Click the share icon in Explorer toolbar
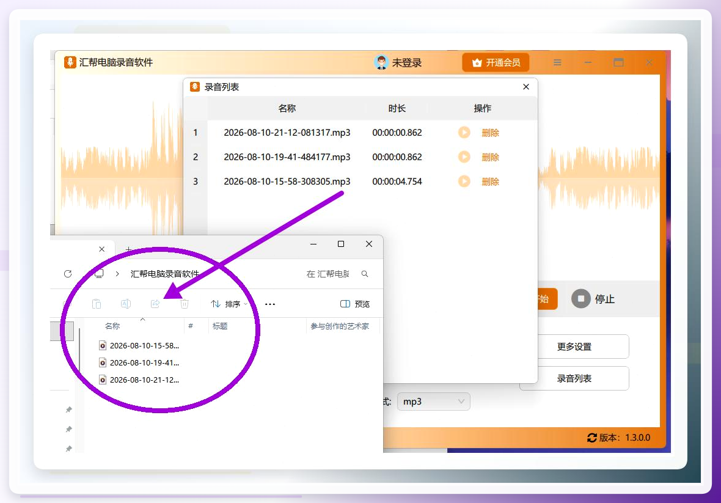 [x=155, y=304]
